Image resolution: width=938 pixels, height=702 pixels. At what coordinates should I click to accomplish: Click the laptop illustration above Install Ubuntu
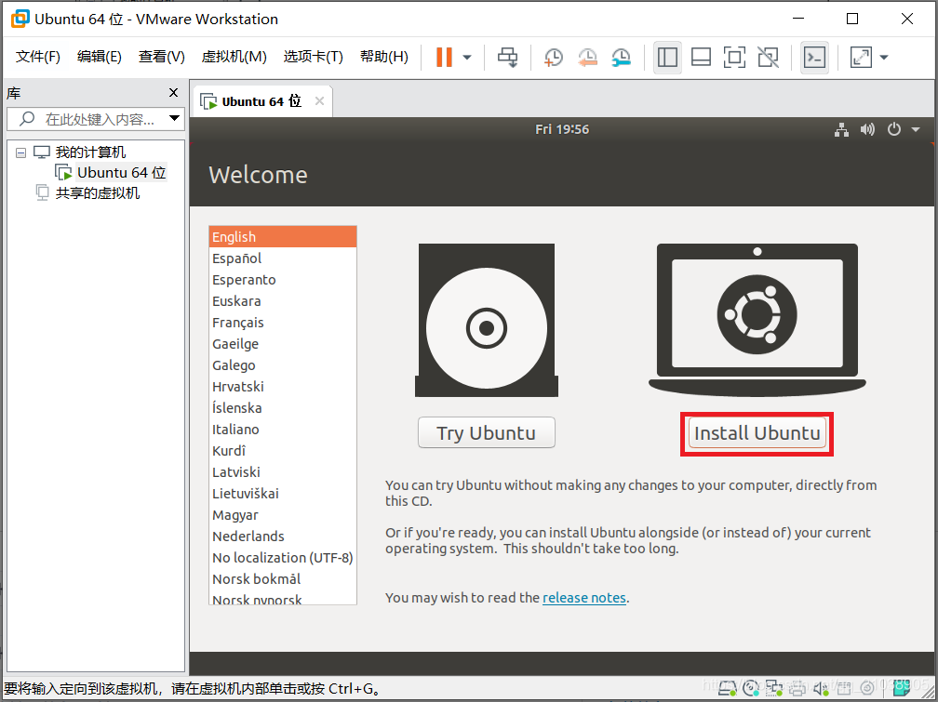(x=757, y=320)
